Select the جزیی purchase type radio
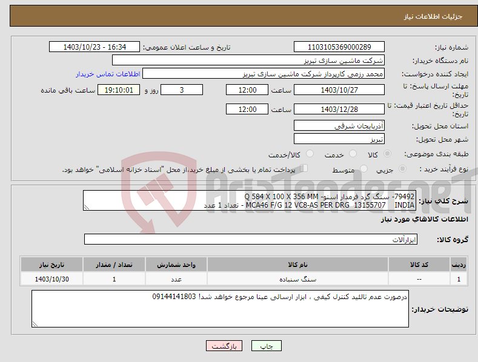This screenshot has width=478, height=362. (402, 169)
